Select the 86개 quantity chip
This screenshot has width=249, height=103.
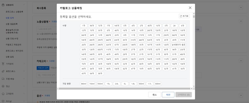coord(100,73)
